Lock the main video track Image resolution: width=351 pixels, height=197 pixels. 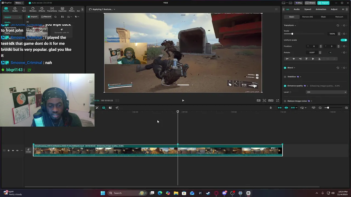(x=8, y=150)
